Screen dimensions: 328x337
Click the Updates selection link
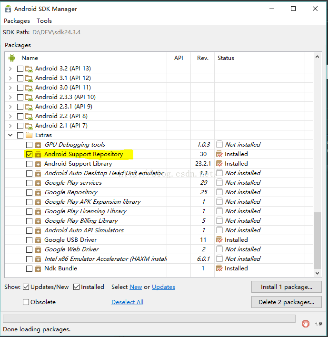[163, 287]
